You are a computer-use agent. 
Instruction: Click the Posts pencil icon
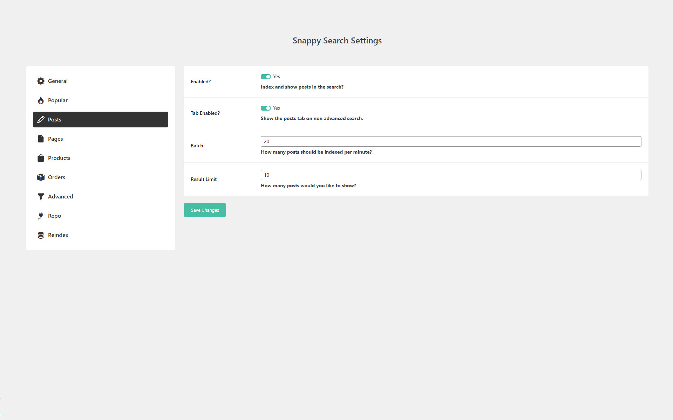41,119
